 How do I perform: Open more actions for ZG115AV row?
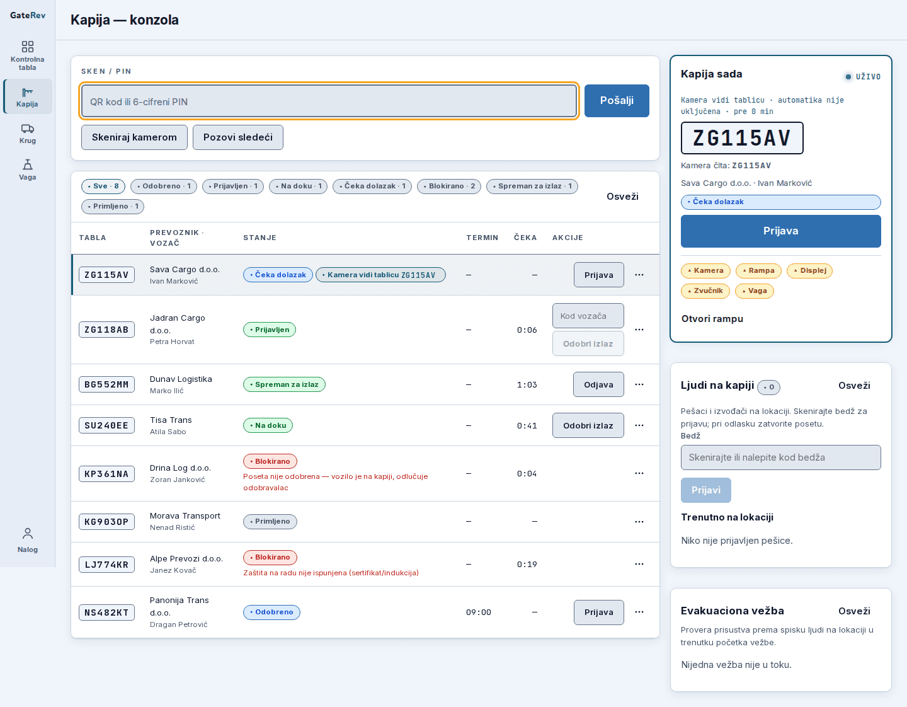click(x=639, y=275)
